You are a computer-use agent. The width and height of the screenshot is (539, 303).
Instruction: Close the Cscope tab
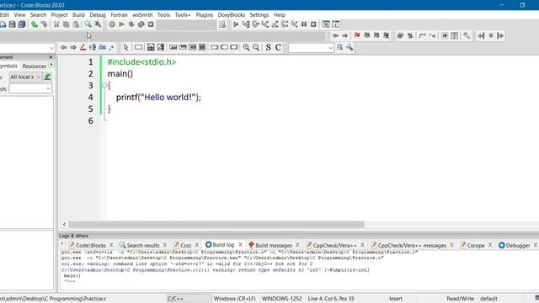click(490, 245)
